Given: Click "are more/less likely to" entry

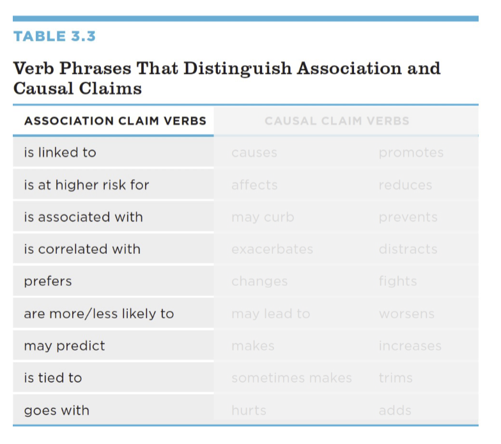Looking at the screenshot, I should (98, 314).
